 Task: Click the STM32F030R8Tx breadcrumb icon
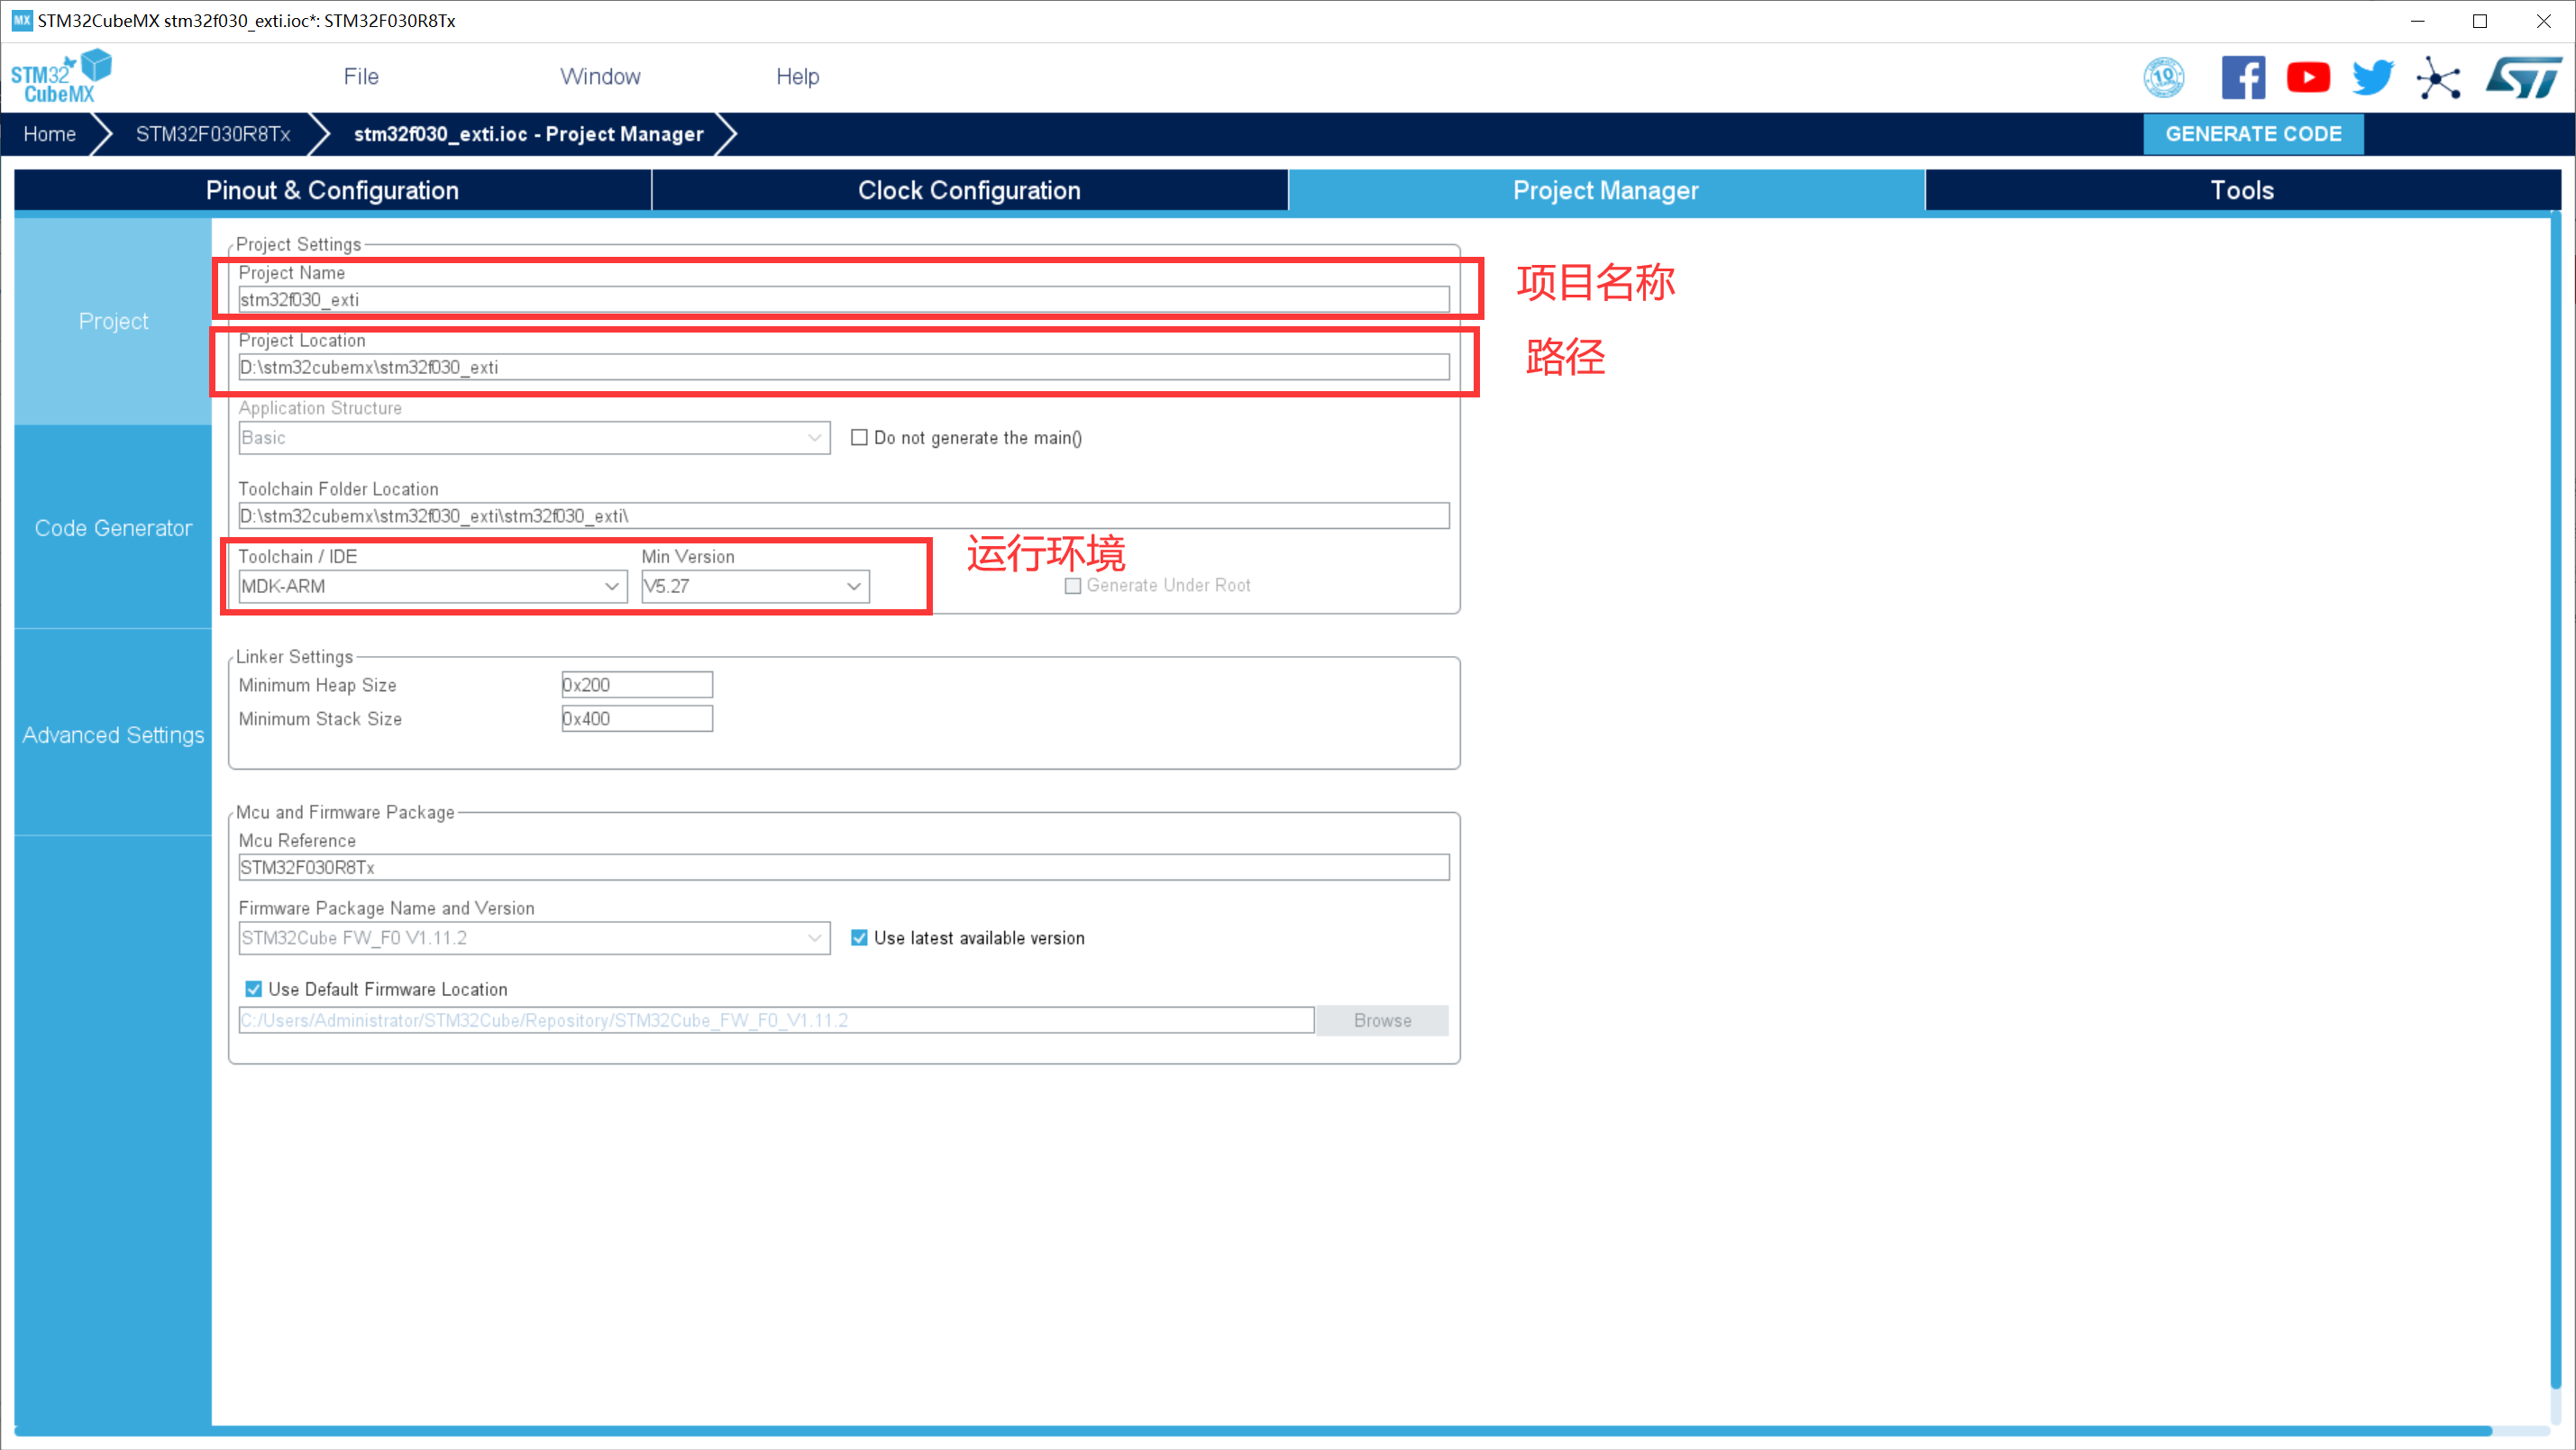coord(213,134)
